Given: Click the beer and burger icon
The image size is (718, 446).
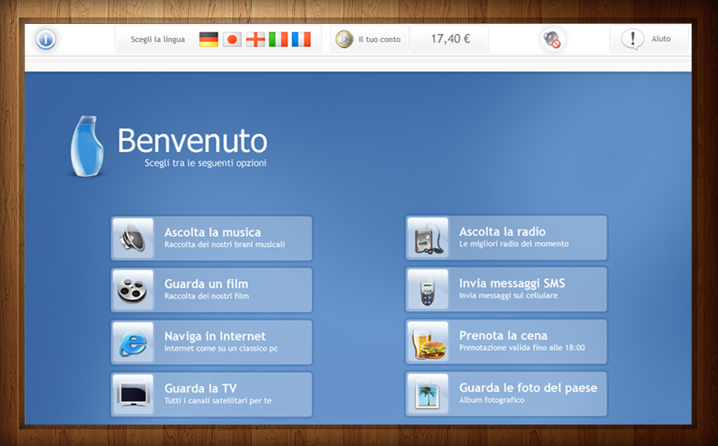Looking at the screenshot, I should coord(428,342).
